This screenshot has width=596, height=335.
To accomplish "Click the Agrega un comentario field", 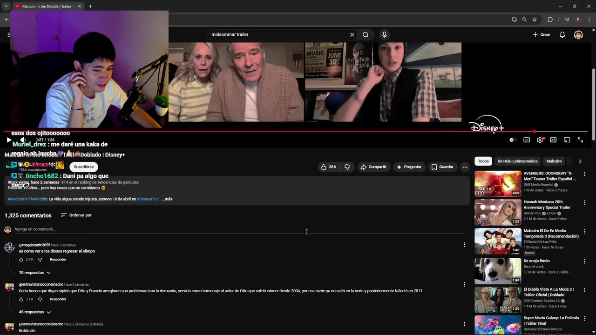I will 240,229.
